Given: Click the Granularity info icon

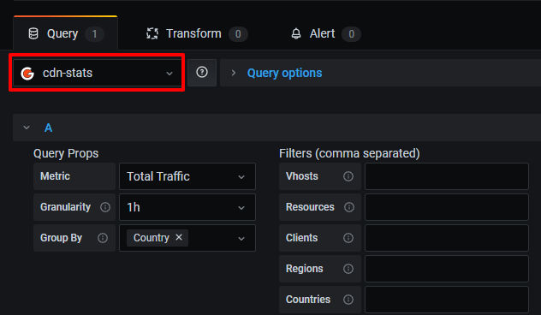Looking at the screenshot, I should 105,207.
